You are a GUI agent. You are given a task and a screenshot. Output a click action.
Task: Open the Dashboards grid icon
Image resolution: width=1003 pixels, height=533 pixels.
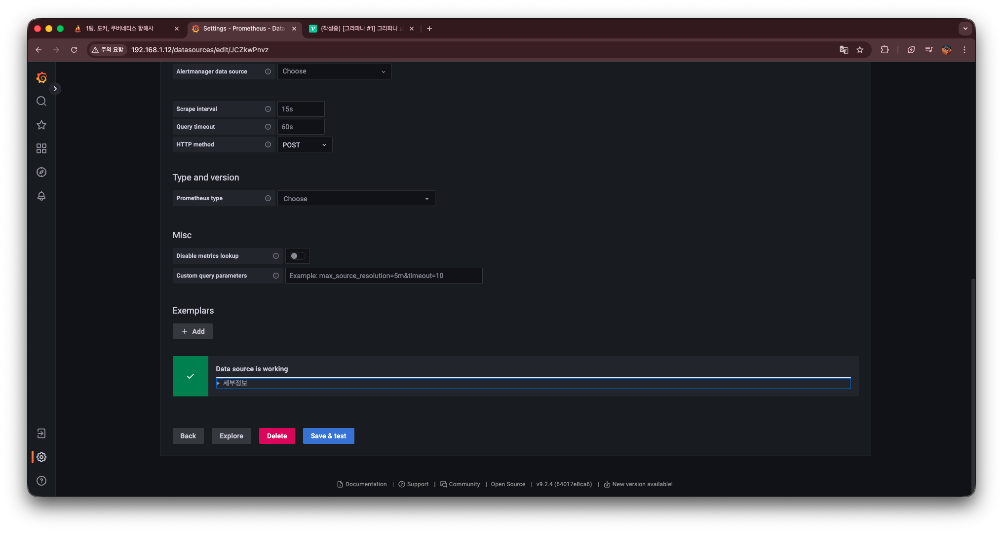41,148
